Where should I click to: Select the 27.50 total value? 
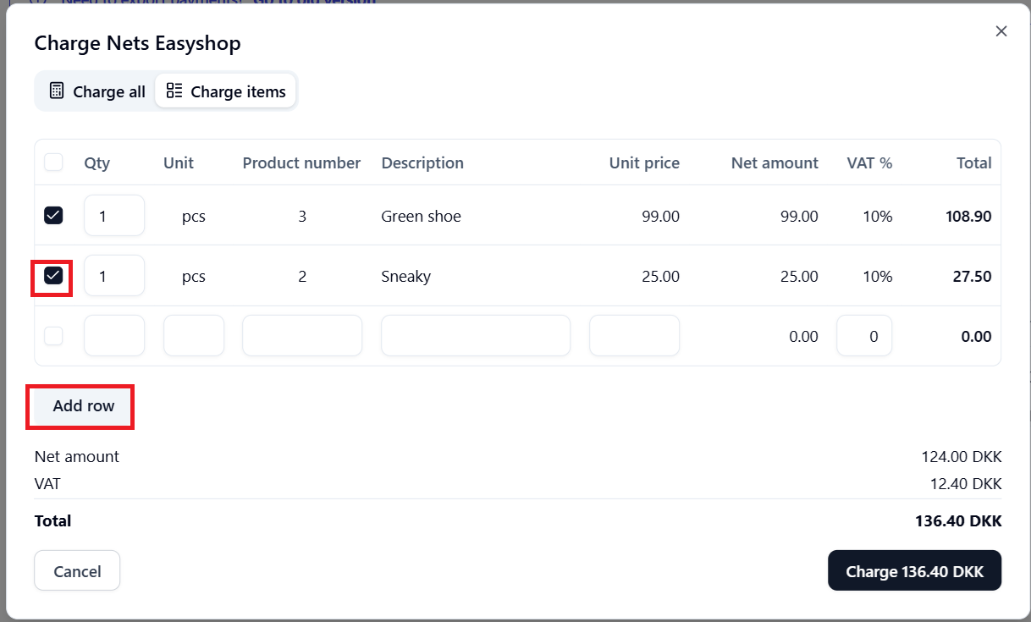tap(972, 277)
